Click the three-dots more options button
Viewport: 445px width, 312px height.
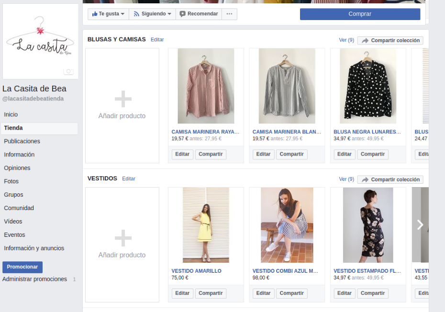click(x=229, y=14)
